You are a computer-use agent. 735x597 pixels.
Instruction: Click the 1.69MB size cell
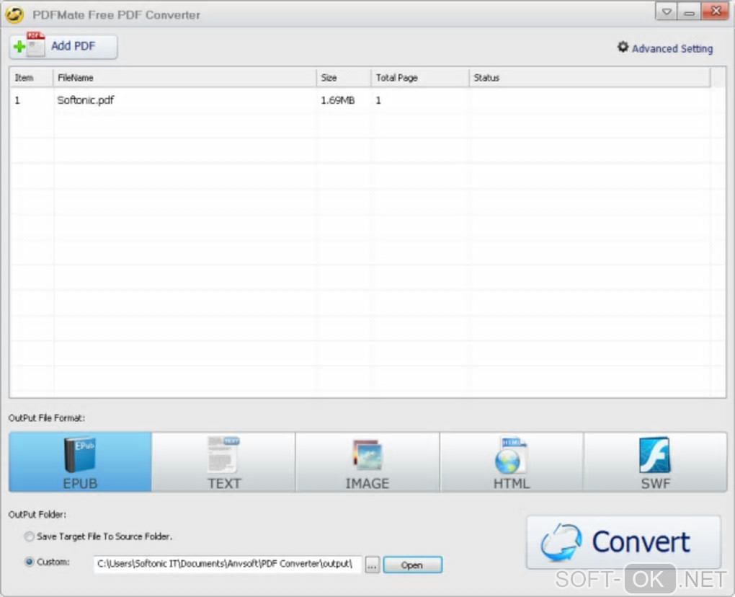[337, 100]
